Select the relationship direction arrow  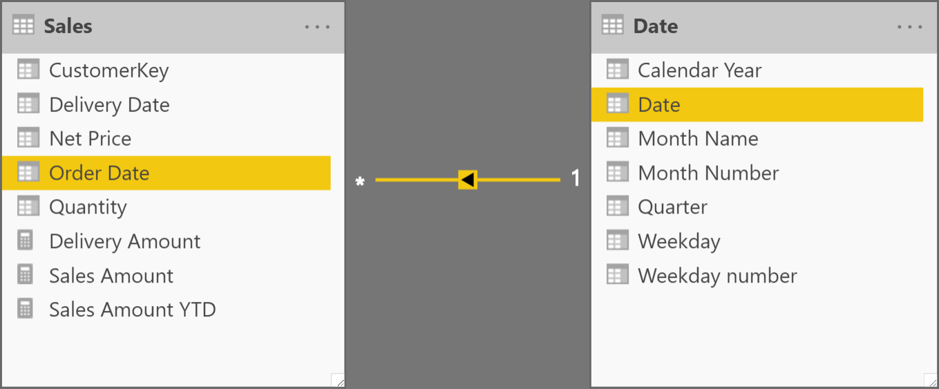tap(468, 180)
